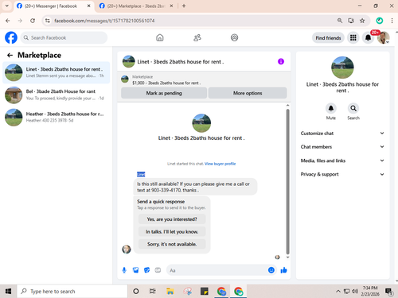Image resolution: width=398 pixels, height=298 pixels.
Task: Bookmark this page with the star icon
Action: click(x=362, y=21)
